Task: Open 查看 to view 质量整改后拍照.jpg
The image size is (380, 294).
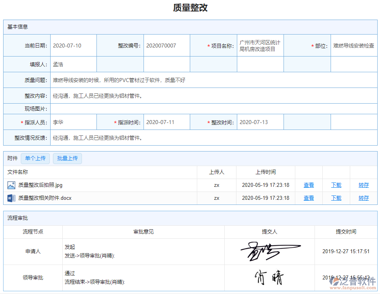Action: pos(308,185)
